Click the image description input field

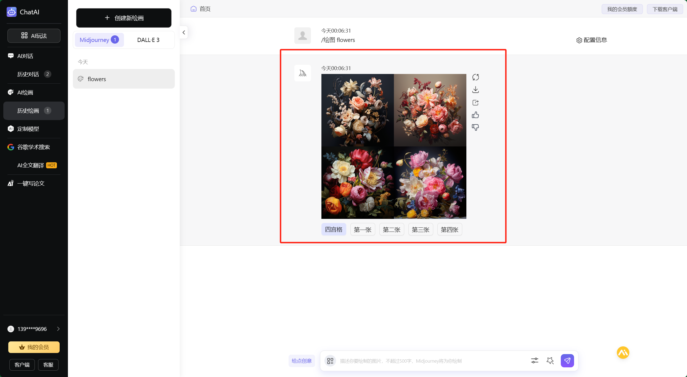[x=431, y=361]
